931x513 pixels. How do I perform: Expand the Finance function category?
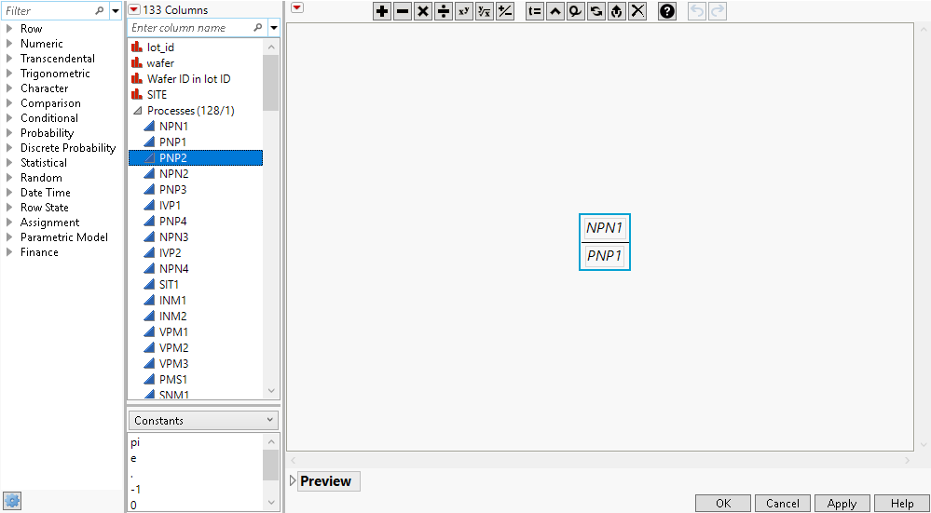click(9, 252)
